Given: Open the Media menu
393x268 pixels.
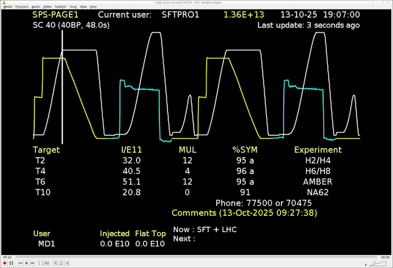Looking at the screenshot, I should coord(8,7).
